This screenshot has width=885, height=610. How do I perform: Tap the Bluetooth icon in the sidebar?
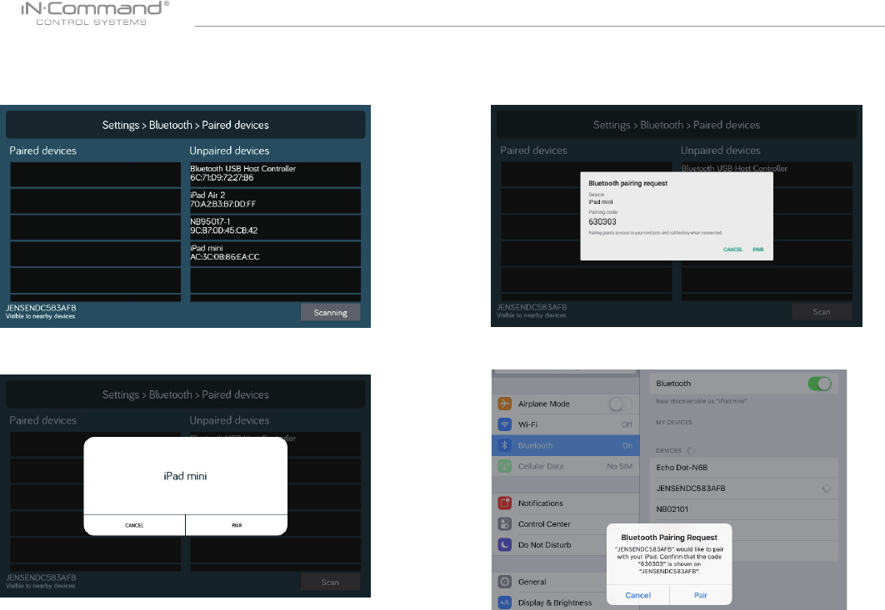tap(505, 445)
